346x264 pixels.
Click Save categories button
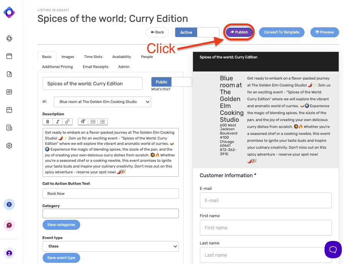coord(61,225)
